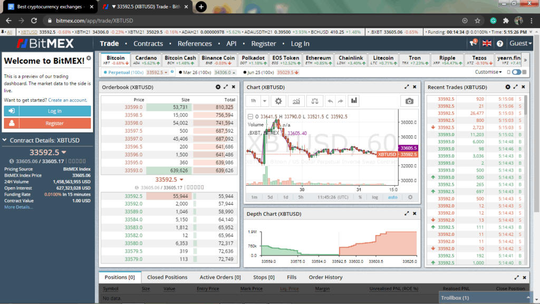
Task: Switch to the Order History tab
Action: (325, 277)
